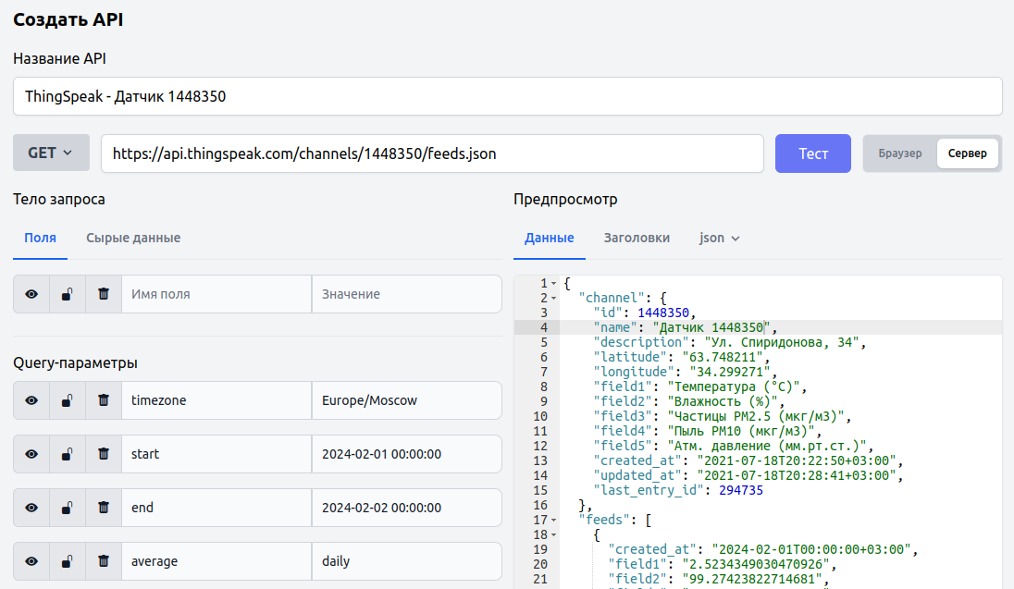
Task: Click lock icon in empty body field row
Action: tap(68, 294)
